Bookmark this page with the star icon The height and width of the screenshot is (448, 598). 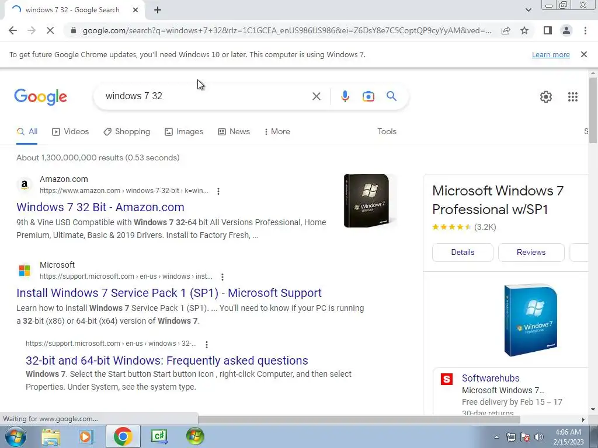point(524,30)
